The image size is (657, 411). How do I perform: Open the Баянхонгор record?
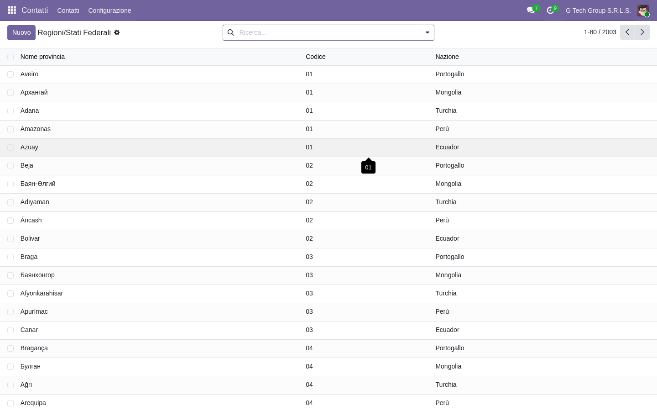tap(37, 275)
